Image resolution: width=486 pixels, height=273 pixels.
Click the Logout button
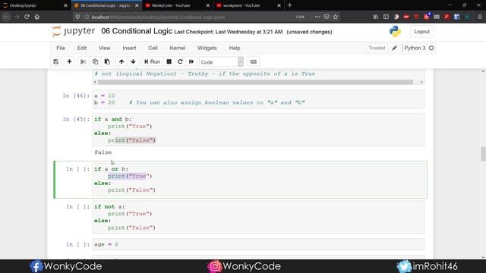click(421, 32)
